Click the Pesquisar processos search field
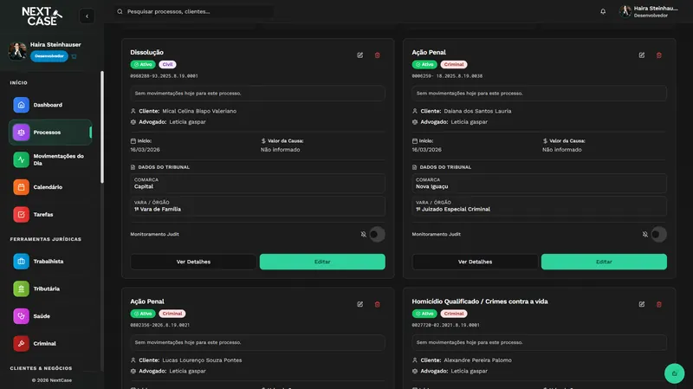This screenshot has height=389, width=693. tap(194, 11)
